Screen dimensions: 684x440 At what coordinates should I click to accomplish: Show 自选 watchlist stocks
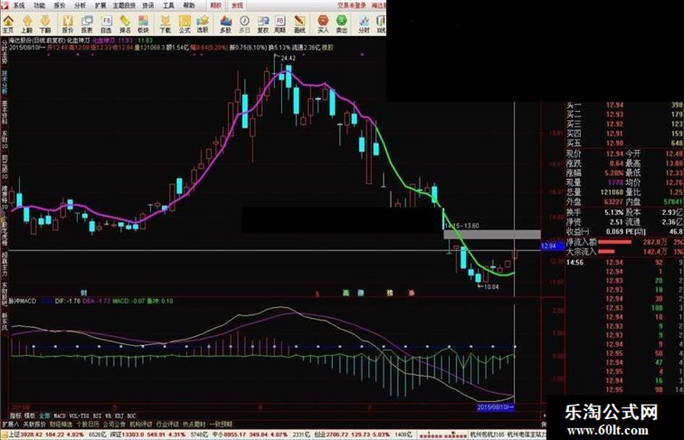point(106,25)
